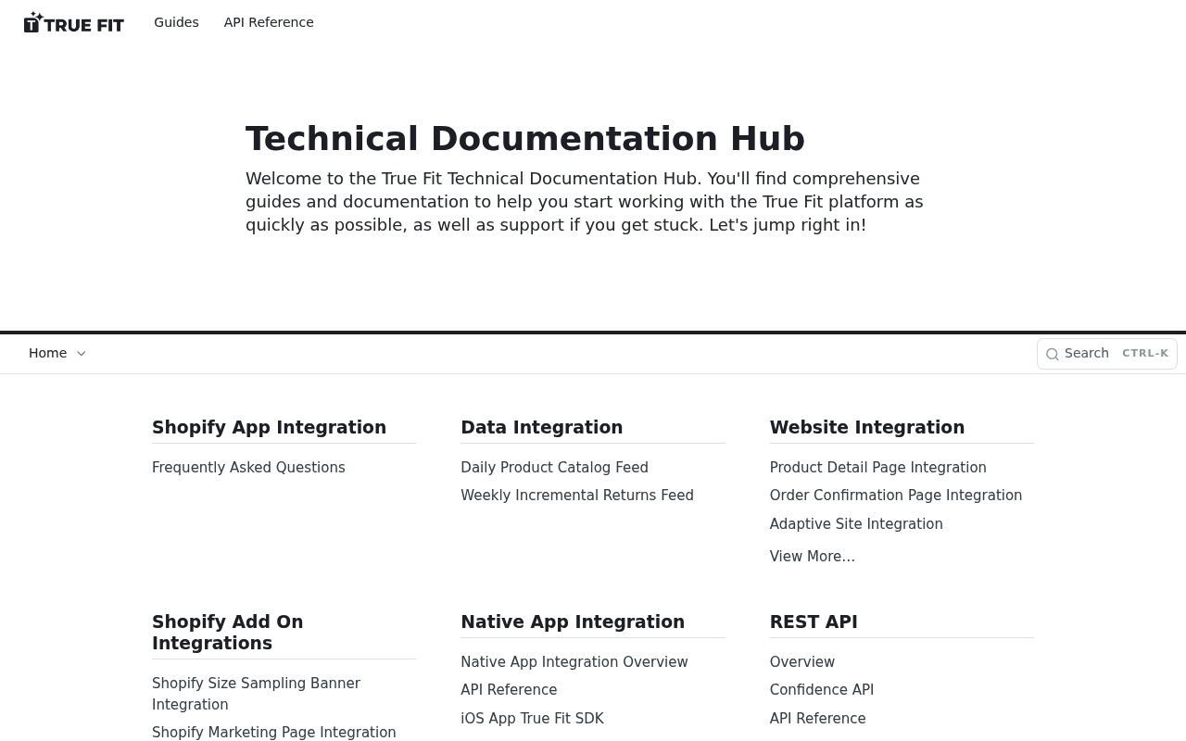Open the Data Integration section heading

click(542, 427)
